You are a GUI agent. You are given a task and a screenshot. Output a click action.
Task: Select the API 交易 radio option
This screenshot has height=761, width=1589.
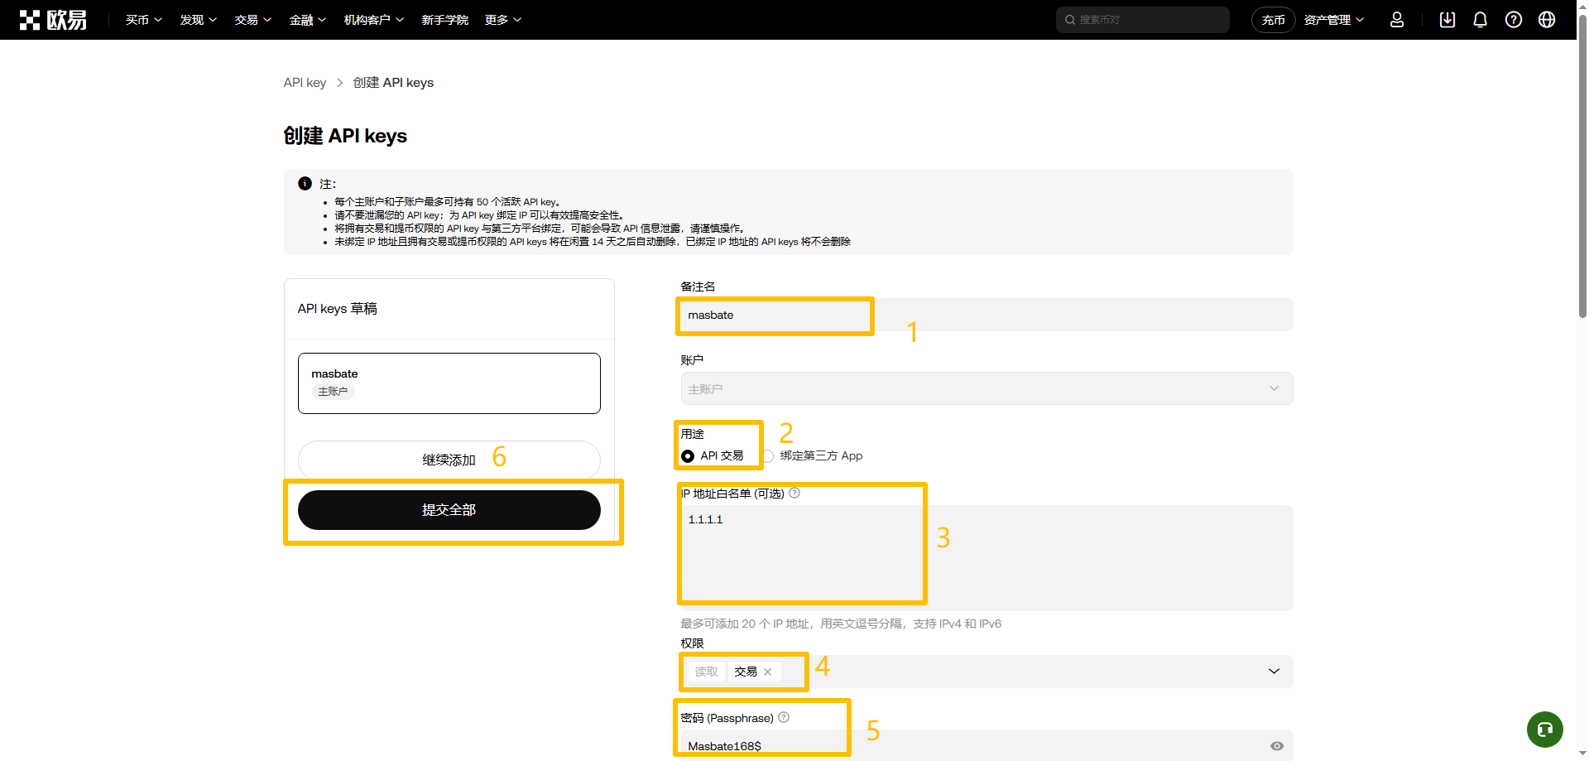pyautogui.click(x=688, y=456)
